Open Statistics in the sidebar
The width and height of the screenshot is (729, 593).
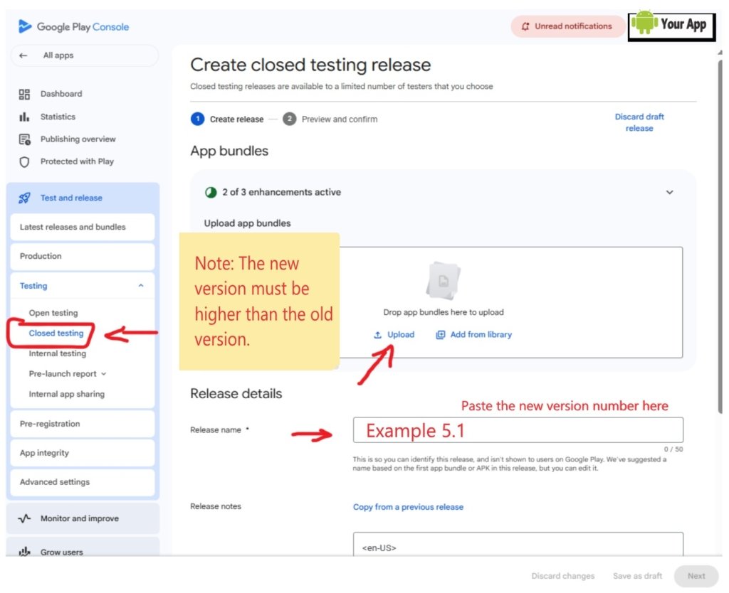click(58, 117)
